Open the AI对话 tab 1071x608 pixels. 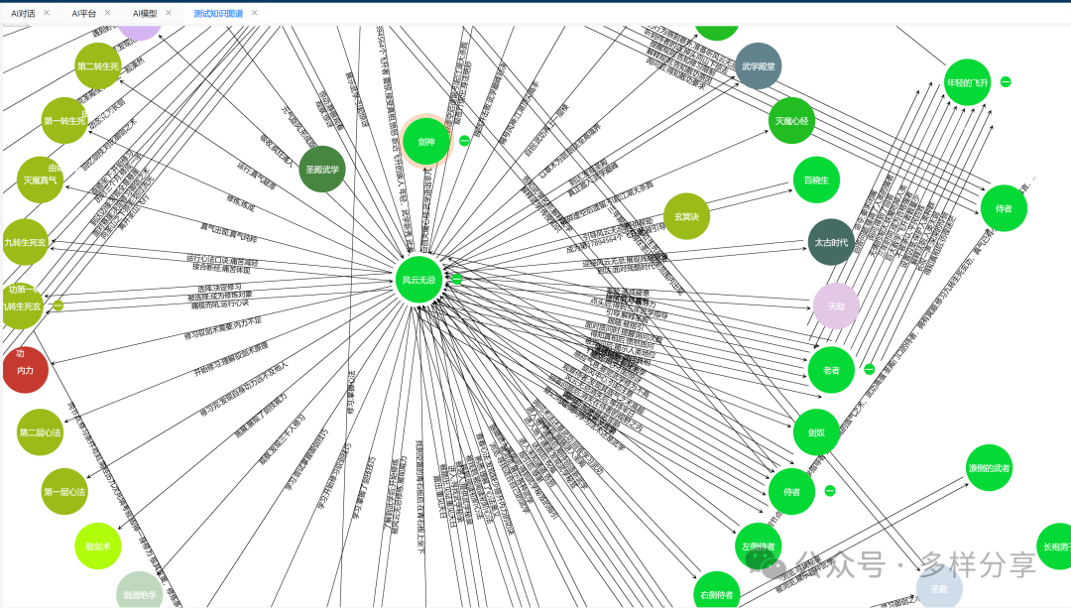[24, 13]
